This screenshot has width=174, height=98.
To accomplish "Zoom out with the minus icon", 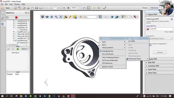I will tap(64, 8).
